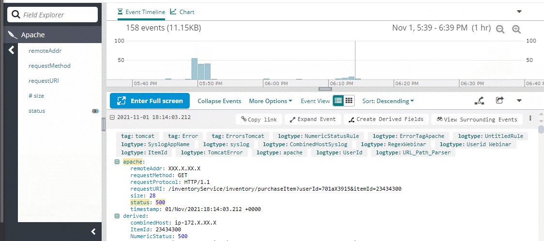Change the Sort: Descending order dropdown
The width and height of the screenshot is (544, 241).
388,101
